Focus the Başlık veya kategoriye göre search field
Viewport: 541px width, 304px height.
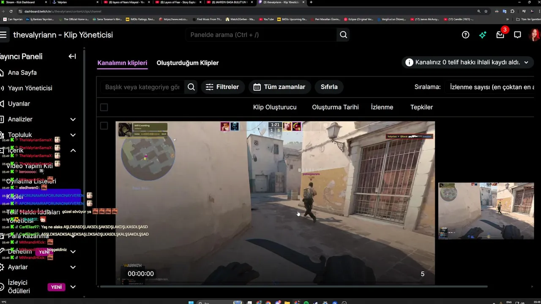[142, 87]
